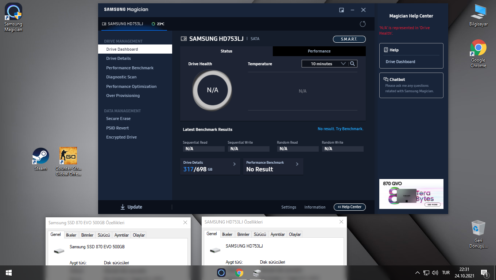Open the Chatbot panel
This screenshot has height=280, width=496.
[411, 85]
